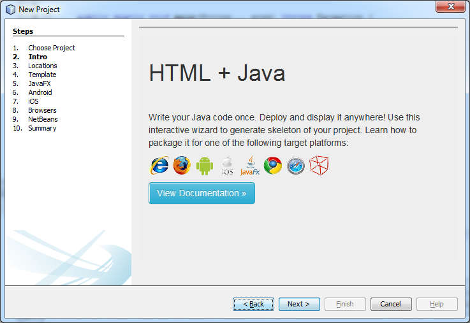Click the 'HTML + Java' heading
The image size is (470, 323).
point(217,73)
